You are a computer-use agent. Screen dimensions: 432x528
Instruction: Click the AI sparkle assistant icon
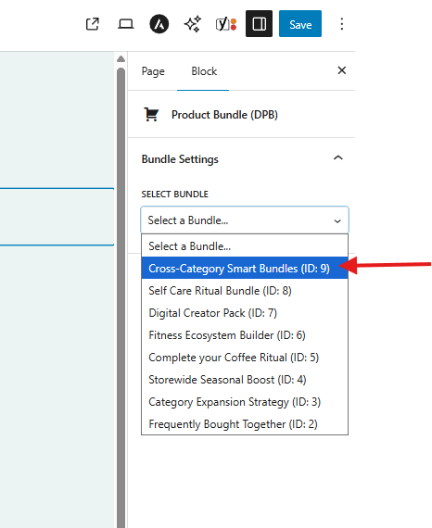pyautogui.click(x=193, y=24)
